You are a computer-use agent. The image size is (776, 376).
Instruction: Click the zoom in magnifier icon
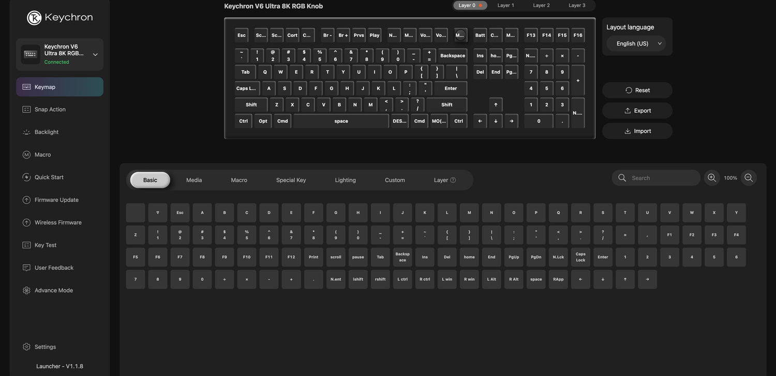click(x=712, y=178)
